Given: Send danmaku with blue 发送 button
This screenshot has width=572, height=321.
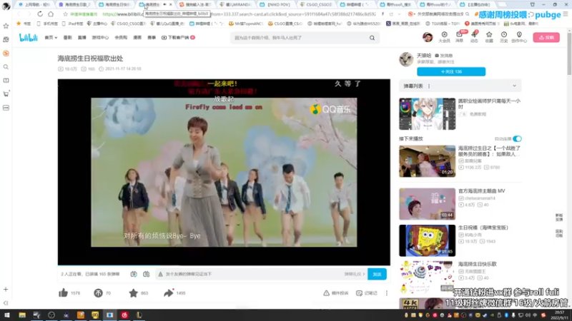Looking at the screenshot, I should coord(377,274).
